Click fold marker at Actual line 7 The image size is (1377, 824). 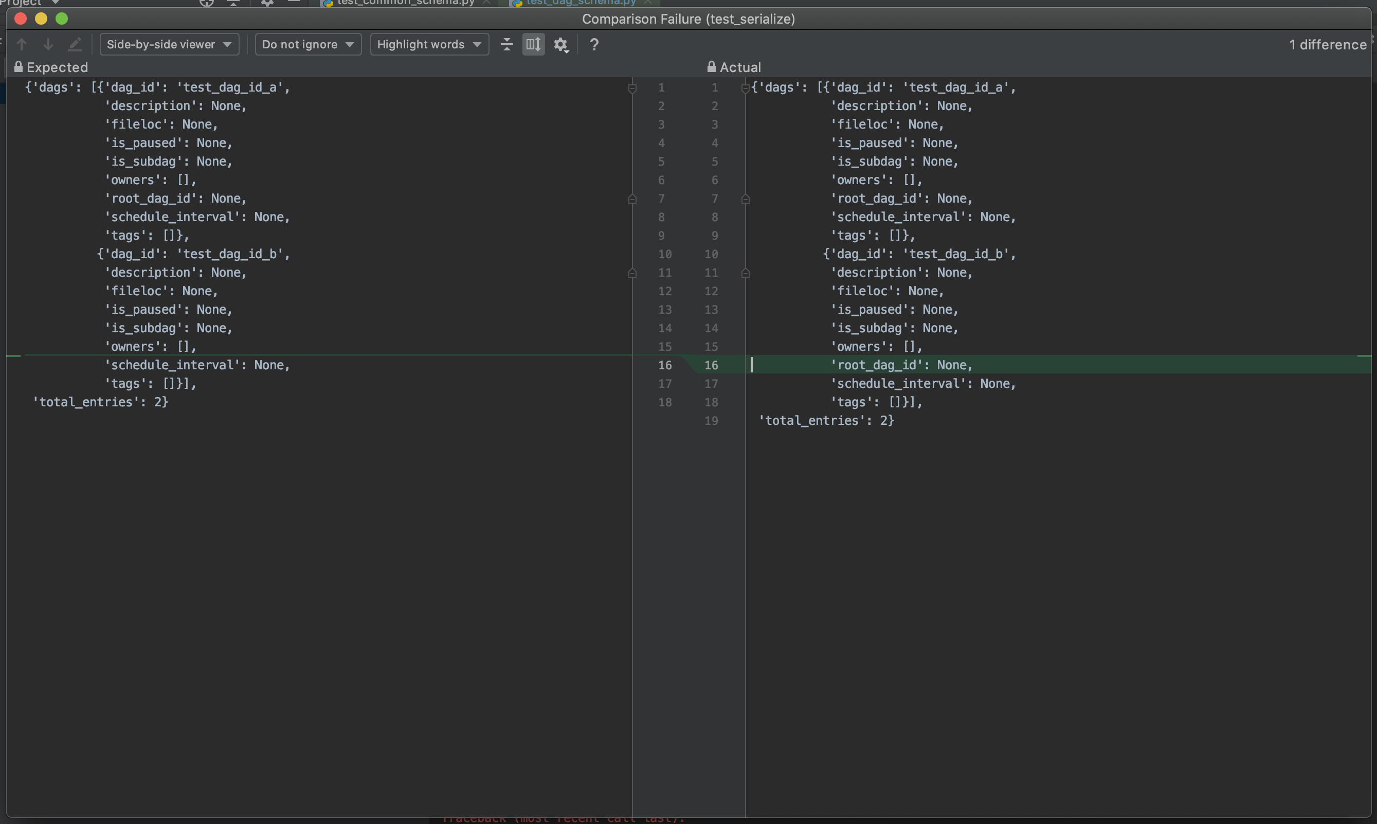[746, 199]
